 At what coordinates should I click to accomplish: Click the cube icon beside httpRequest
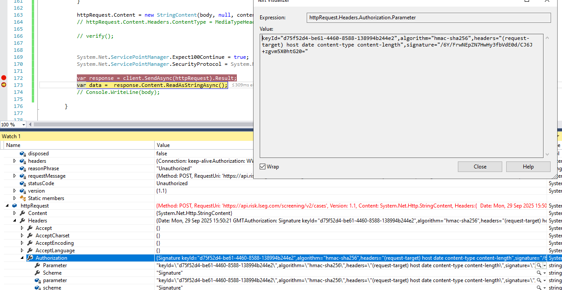(x=15, y=206)
